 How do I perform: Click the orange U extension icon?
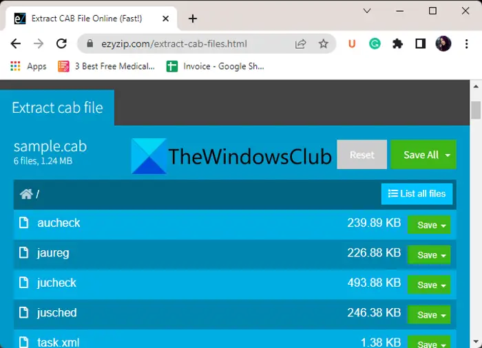[x=352, y=44]
